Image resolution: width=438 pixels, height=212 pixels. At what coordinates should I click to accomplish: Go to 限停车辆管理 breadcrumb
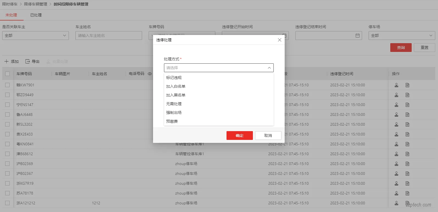click(36, 4)
